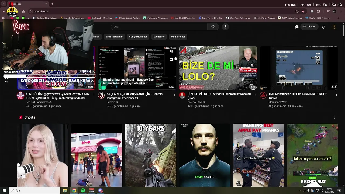345x194 pixels.
Task: Open Red Bull Gamerszon channel avatar
Action: coord(20,95)
